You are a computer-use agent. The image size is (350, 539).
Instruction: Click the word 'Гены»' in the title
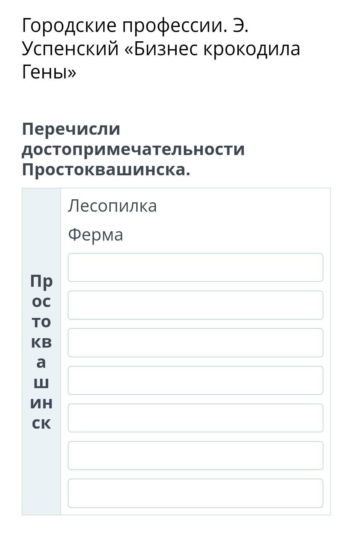[x=49, y=72]
